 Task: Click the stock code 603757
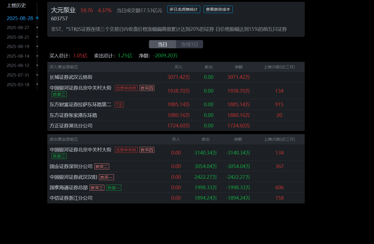tap(59, 19)
